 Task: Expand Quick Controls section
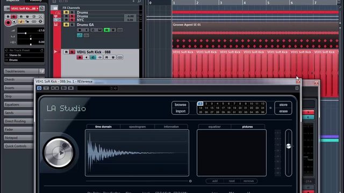[19, 146]
